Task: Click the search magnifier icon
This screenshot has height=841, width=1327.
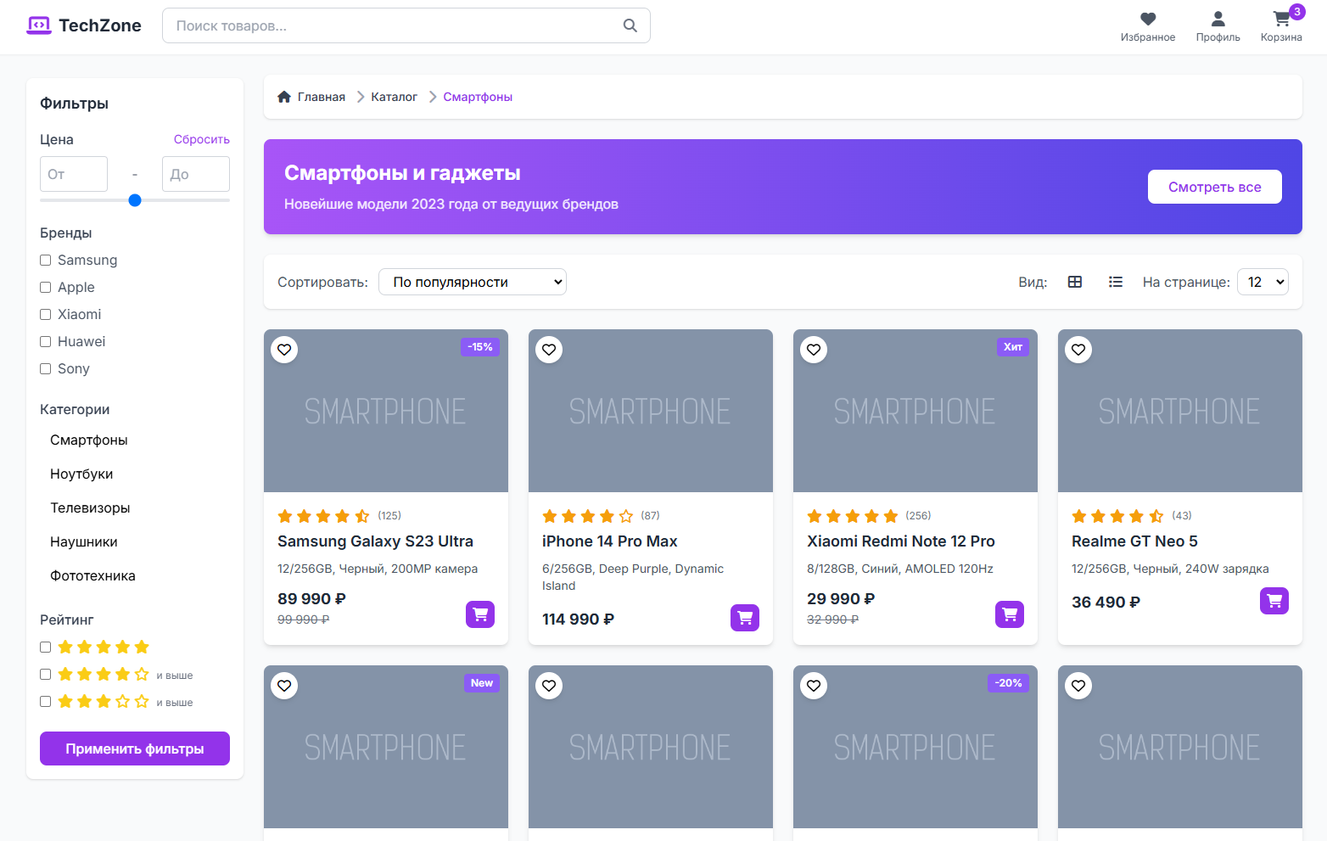Action: coord(630,25)
